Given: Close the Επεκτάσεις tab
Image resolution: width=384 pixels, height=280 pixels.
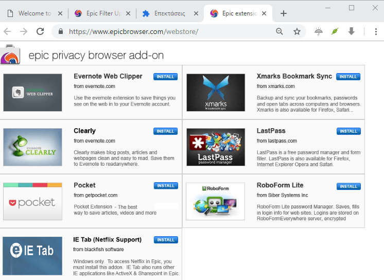Looking at the screenshot, I should (x=196, y=13).
